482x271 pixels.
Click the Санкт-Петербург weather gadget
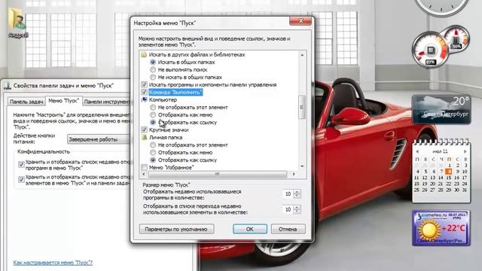point(441,109)
